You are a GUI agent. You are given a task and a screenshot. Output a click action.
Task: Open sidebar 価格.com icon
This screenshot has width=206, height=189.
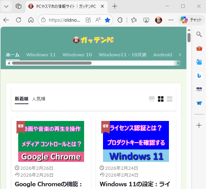pos(199,89)
